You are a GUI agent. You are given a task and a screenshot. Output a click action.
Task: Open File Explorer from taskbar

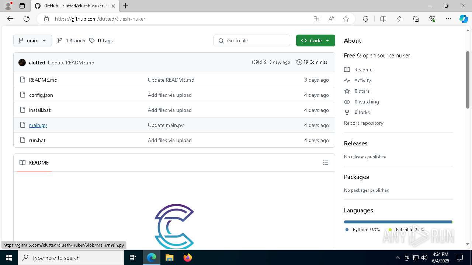pos(169,258)
